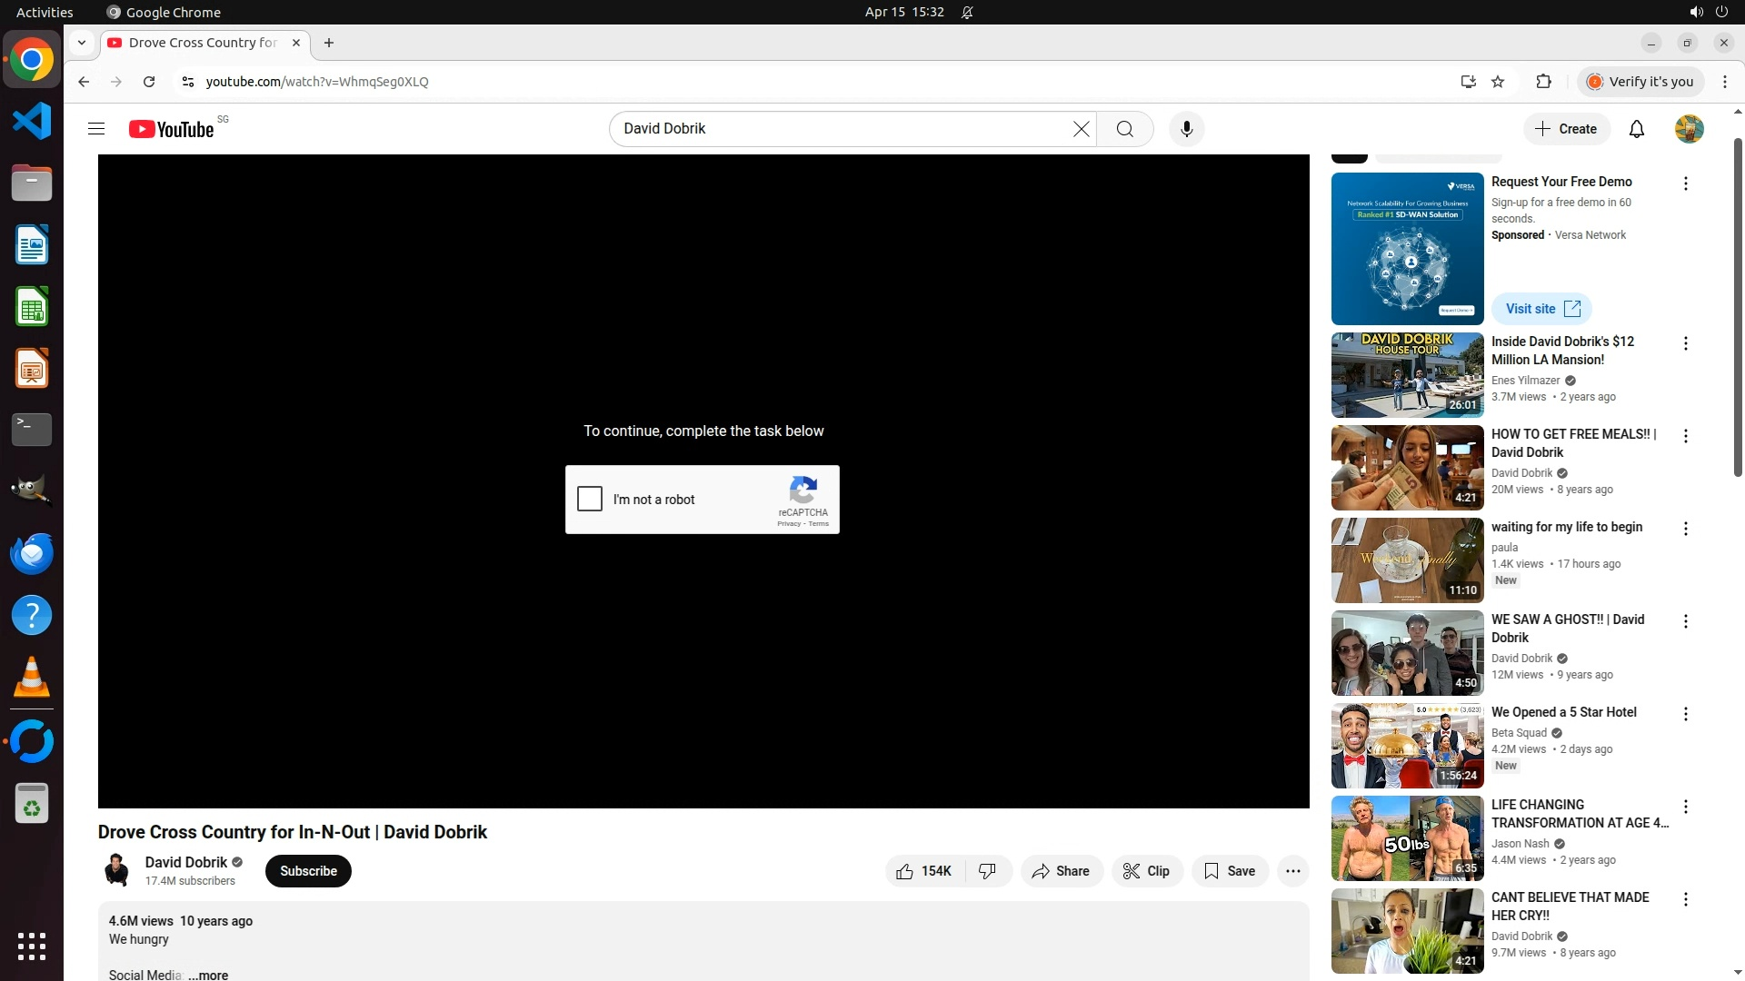Open WE SAW A GHOST video thumbnail
Screen dimensions: 1745x981
[x=1407, y=653]
